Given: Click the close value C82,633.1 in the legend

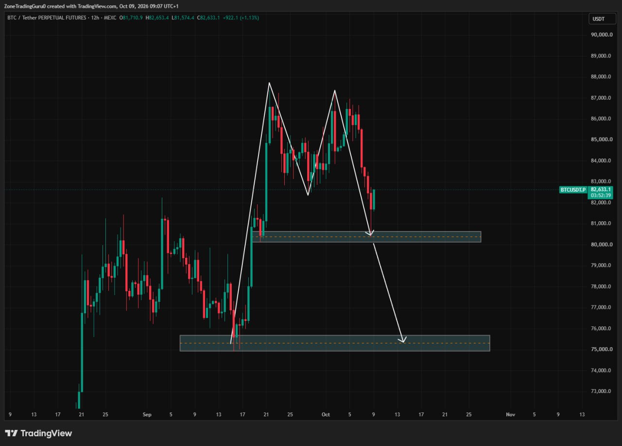Looking at the screenshot, I should click(x=208, y=18).
